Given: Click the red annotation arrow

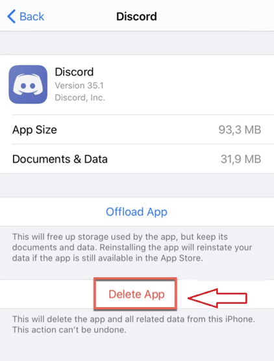Looking at the screenshot, I should coord(218,298).
